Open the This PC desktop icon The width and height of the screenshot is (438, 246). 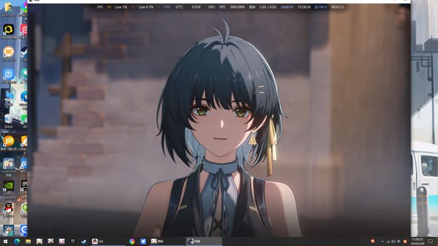[9, 98]
